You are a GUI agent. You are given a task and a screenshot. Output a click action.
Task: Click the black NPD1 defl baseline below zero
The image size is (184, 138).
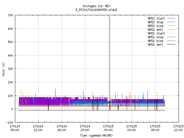91,110
